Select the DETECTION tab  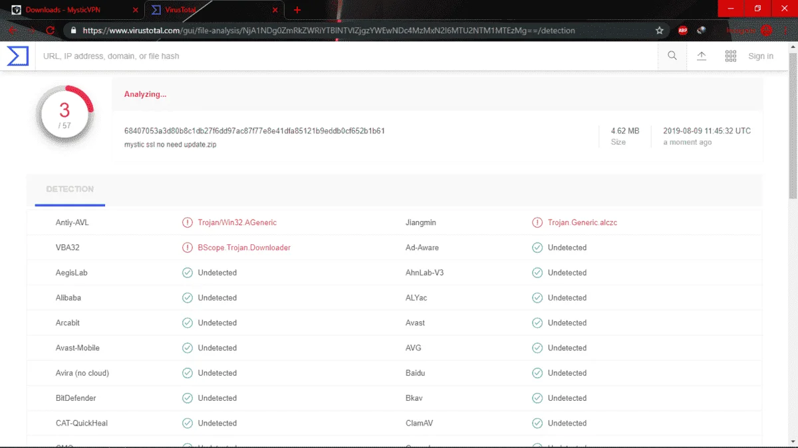[x=70, y=190]
